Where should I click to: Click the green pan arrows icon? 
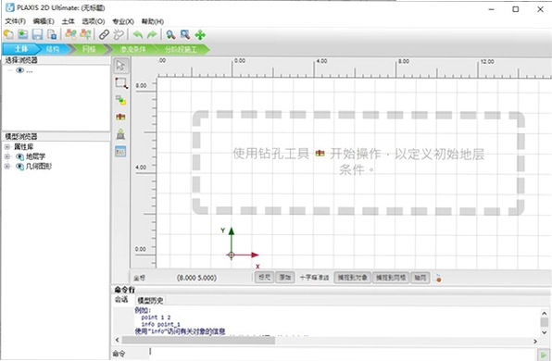click(200, 35)
